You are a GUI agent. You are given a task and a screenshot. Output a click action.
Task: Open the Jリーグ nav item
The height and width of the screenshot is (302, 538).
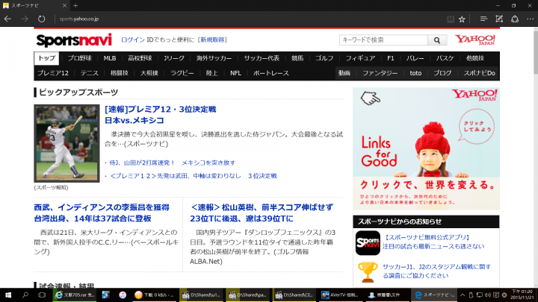pos(174,59)
